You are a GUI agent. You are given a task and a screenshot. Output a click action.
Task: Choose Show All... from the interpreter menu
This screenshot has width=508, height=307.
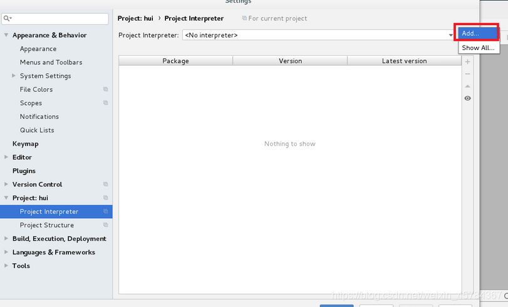coord(478,48)
